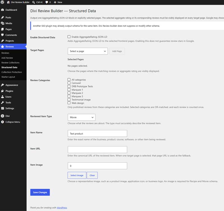
Task: Click the Posts pushpin icon
Action: coord(3,17)
